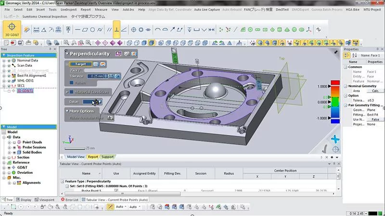
Task: Open the Measure menu
Action: 101,9
